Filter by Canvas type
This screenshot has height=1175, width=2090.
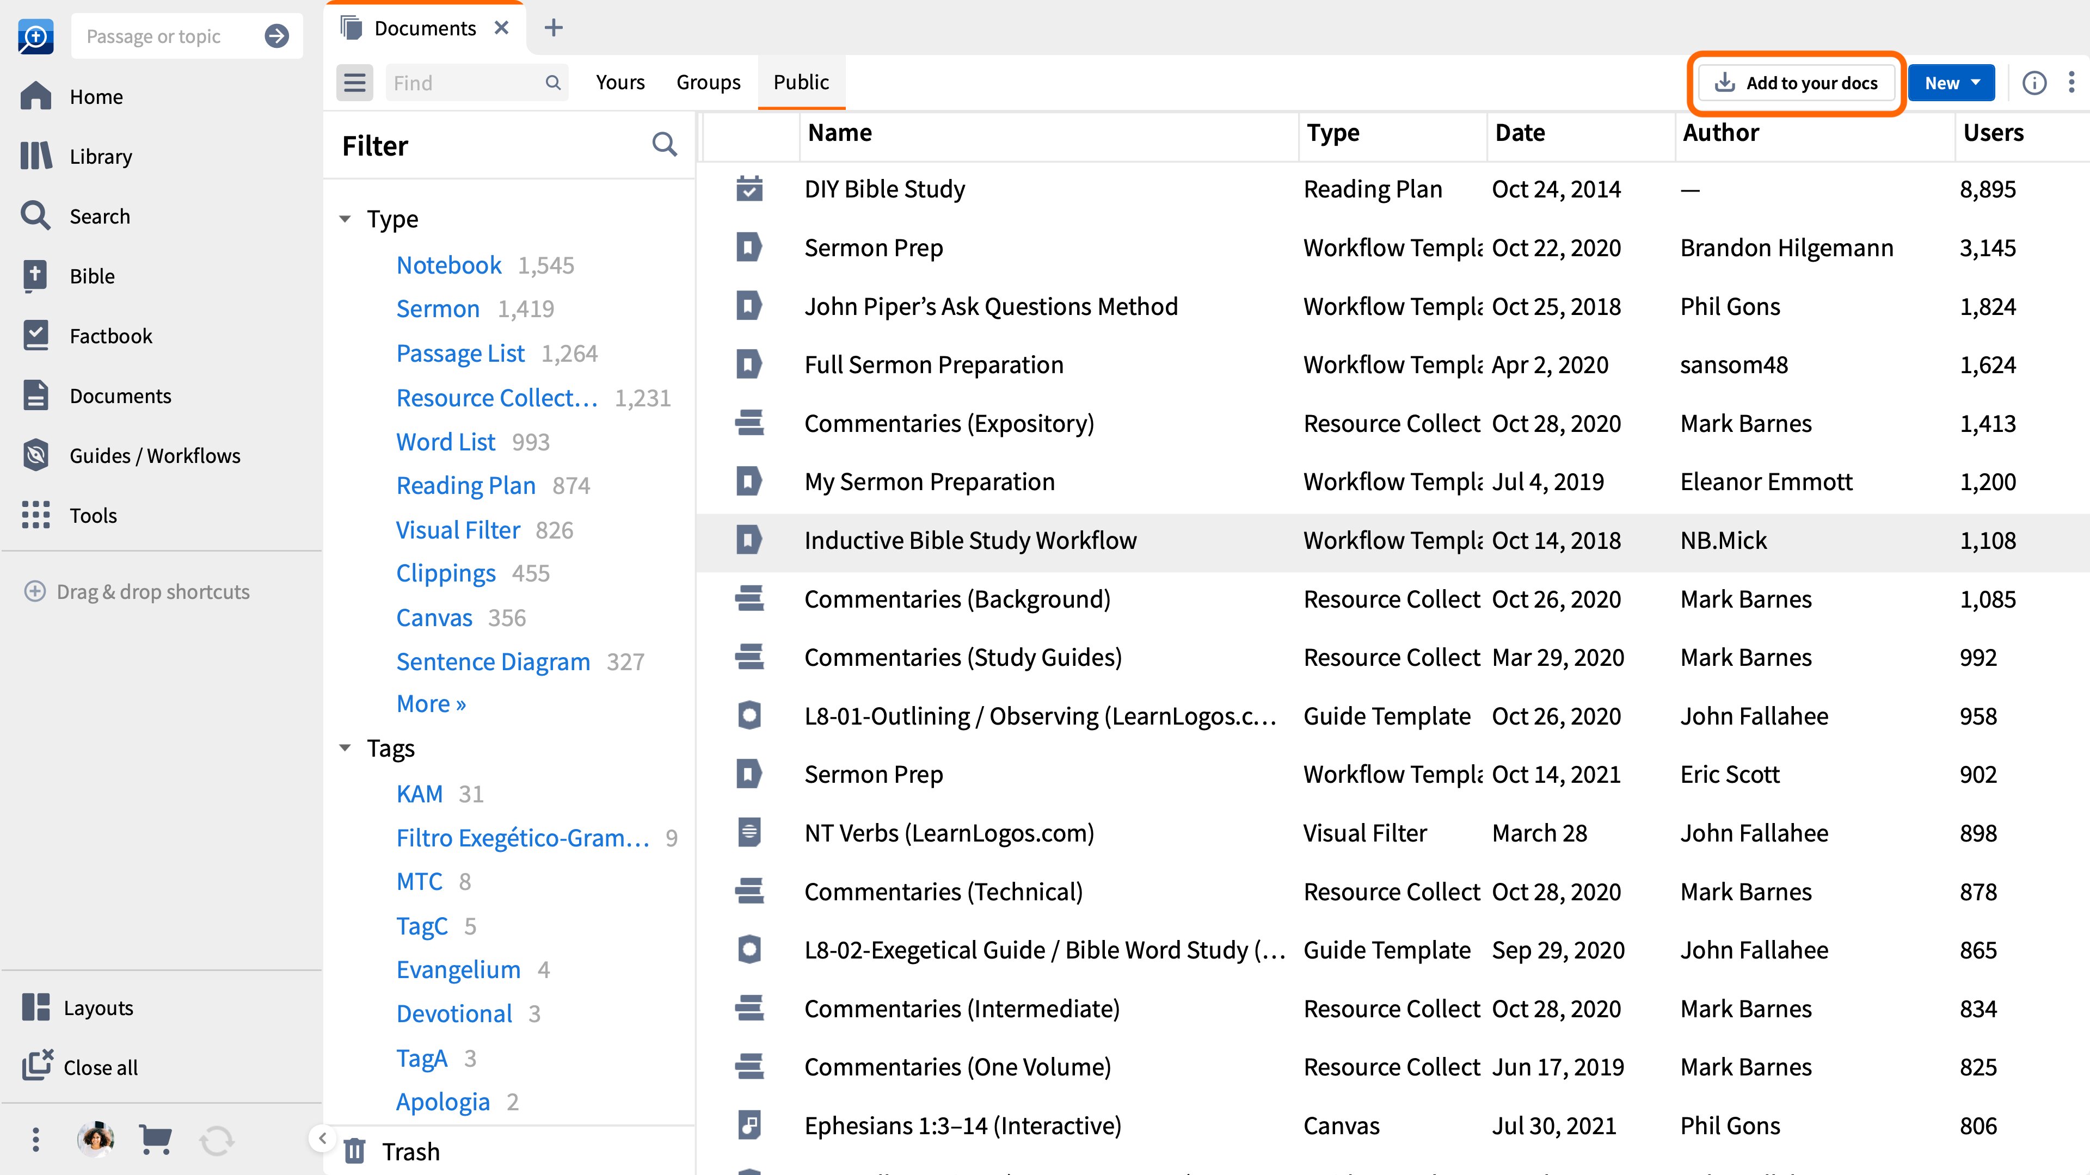[434, 618]
